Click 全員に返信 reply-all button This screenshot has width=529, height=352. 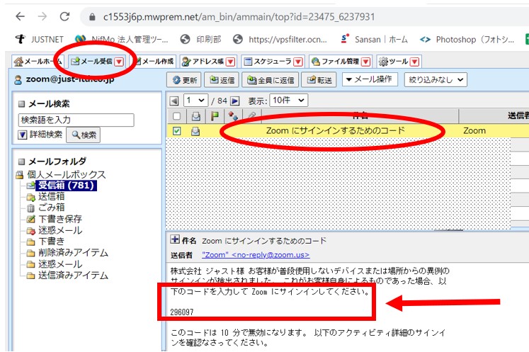point(271,80)
